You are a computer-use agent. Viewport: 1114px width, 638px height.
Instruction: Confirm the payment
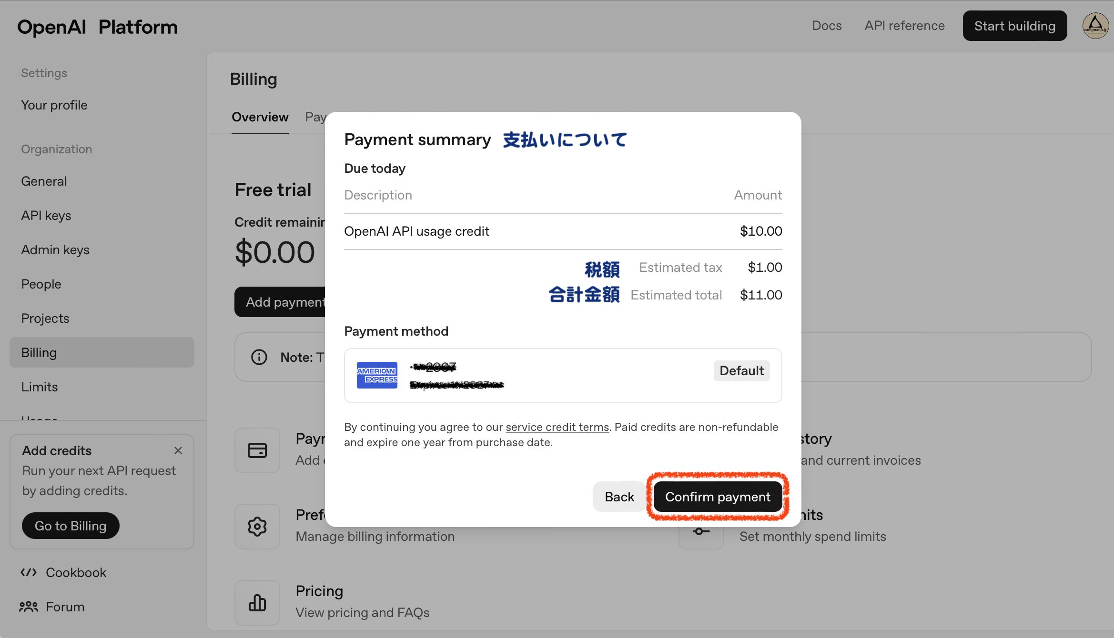[x=718, y=497]
